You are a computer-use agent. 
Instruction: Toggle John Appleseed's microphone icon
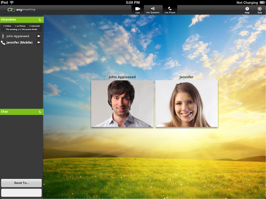[3, 36]
